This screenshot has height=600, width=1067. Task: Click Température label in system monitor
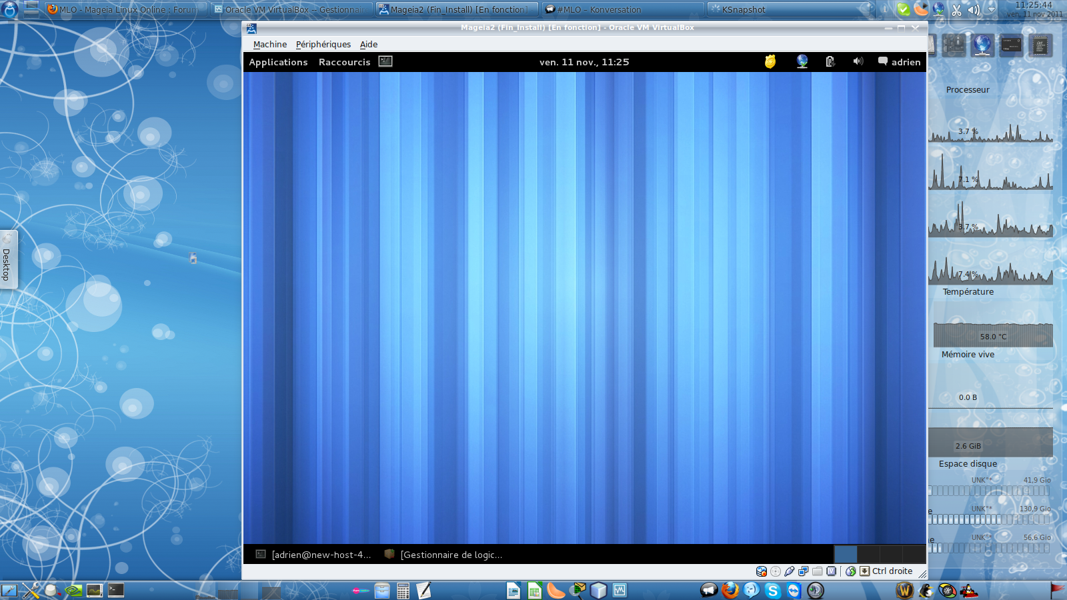pyautogui.click(x=968, y=292)
